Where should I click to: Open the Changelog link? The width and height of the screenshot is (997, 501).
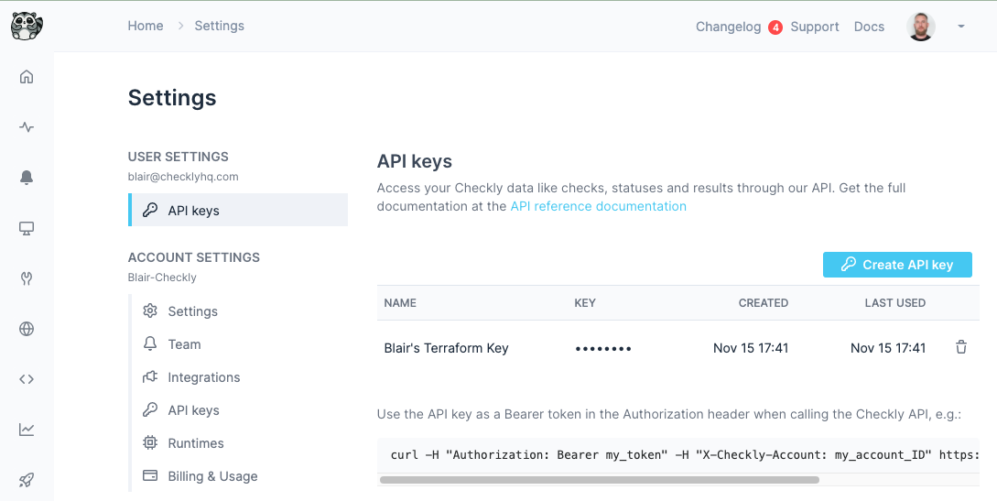[x=728, y=27]
